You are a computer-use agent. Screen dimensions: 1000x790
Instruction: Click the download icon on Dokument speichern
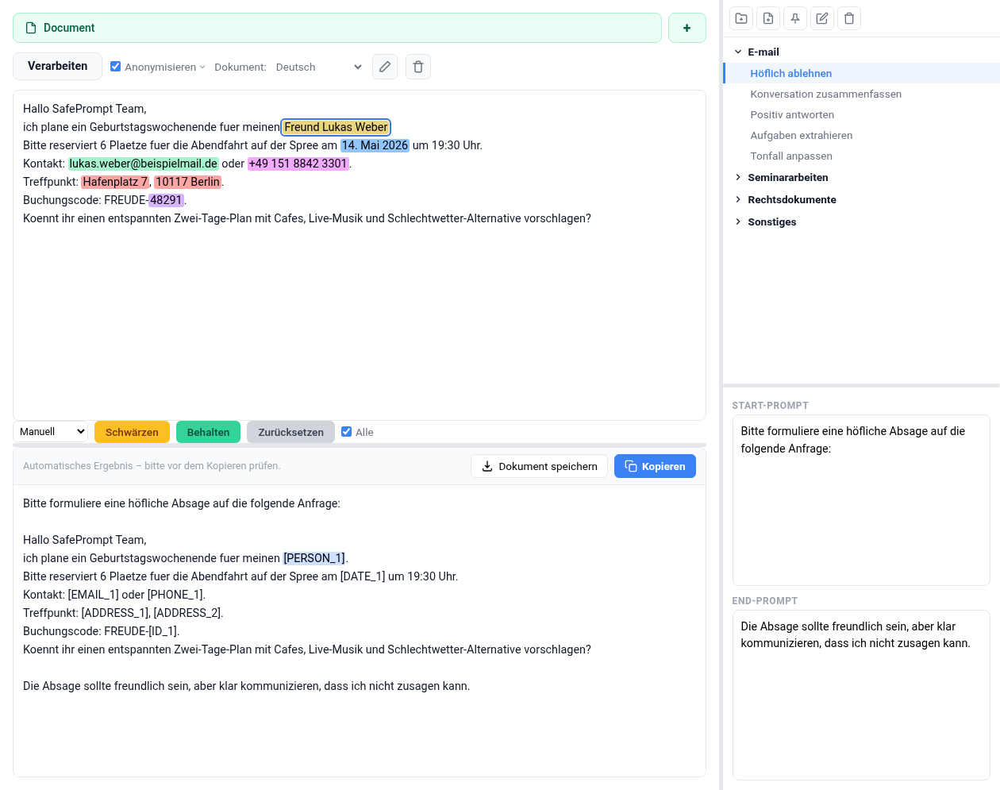pyautogui.click(x=487, y=466)
